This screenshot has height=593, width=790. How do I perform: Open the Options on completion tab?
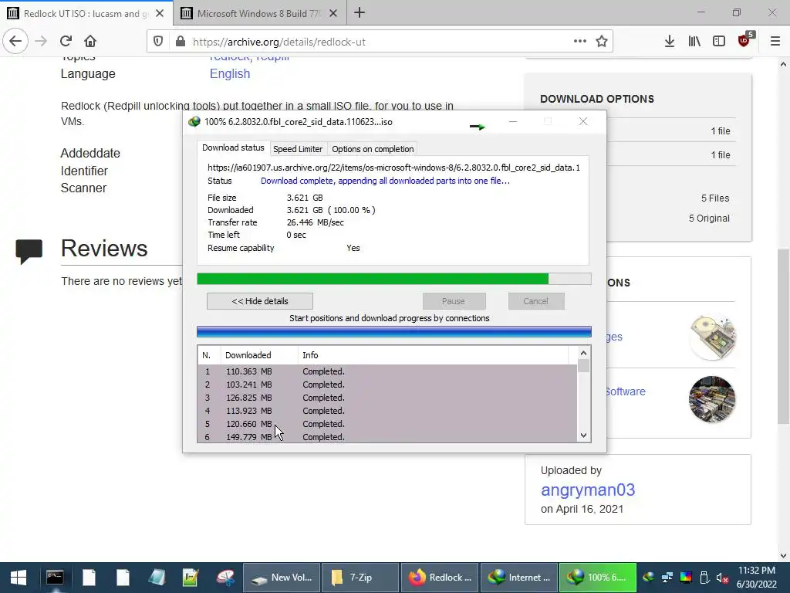(373, 149)
